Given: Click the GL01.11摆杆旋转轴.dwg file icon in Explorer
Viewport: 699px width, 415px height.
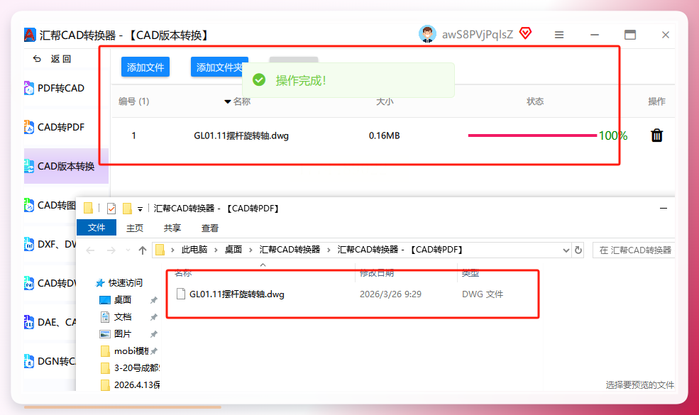Looking at the screenshot, I should [x=180, y=294].
